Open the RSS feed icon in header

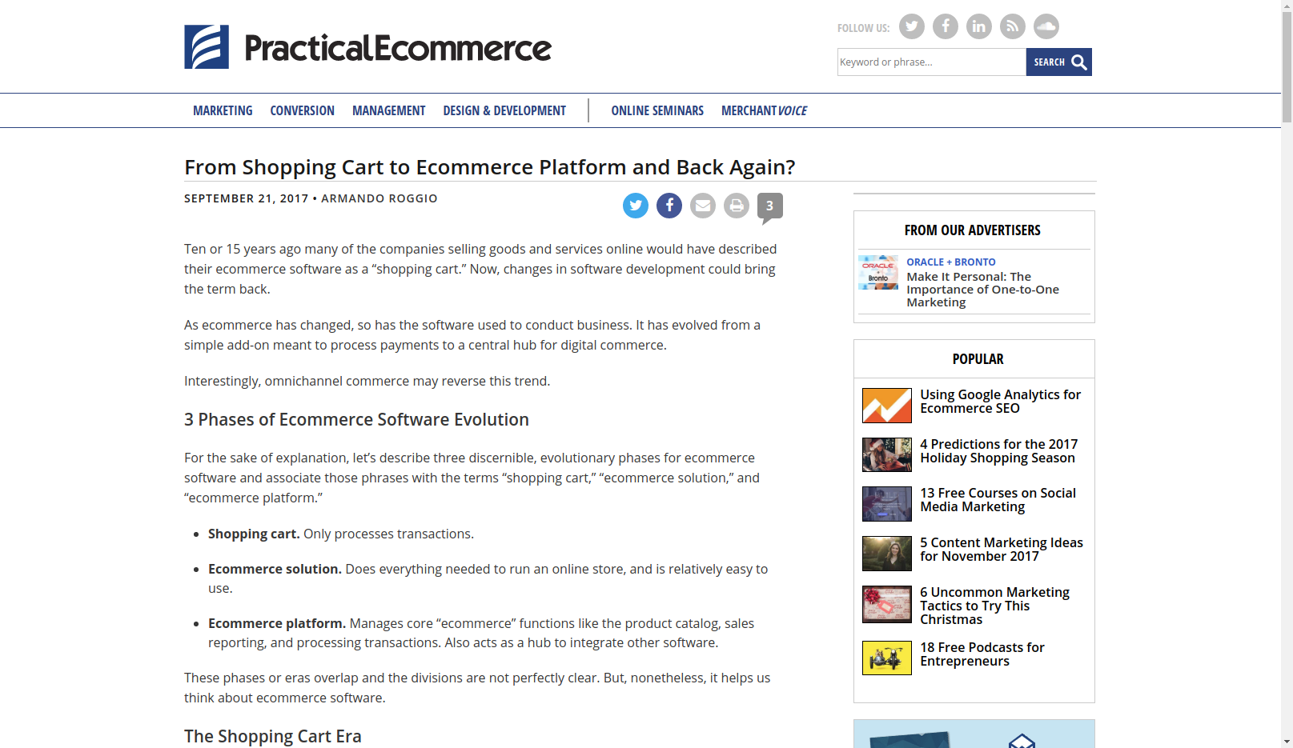pyautogui.click(x=1012, y=26)
